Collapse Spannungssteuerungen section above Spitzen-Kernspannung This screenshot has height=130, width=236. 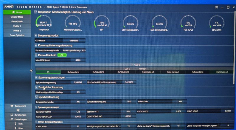click(36, 77)
